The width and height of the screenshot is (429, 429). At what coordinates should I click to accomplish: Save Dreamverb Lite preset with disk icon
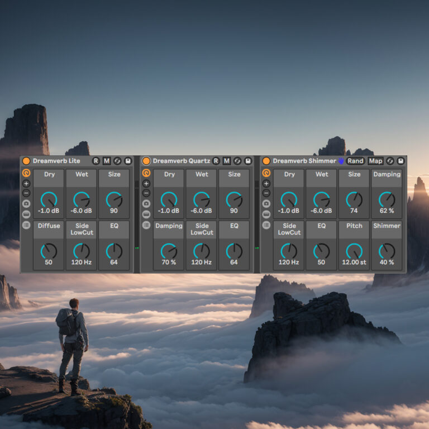128,161
